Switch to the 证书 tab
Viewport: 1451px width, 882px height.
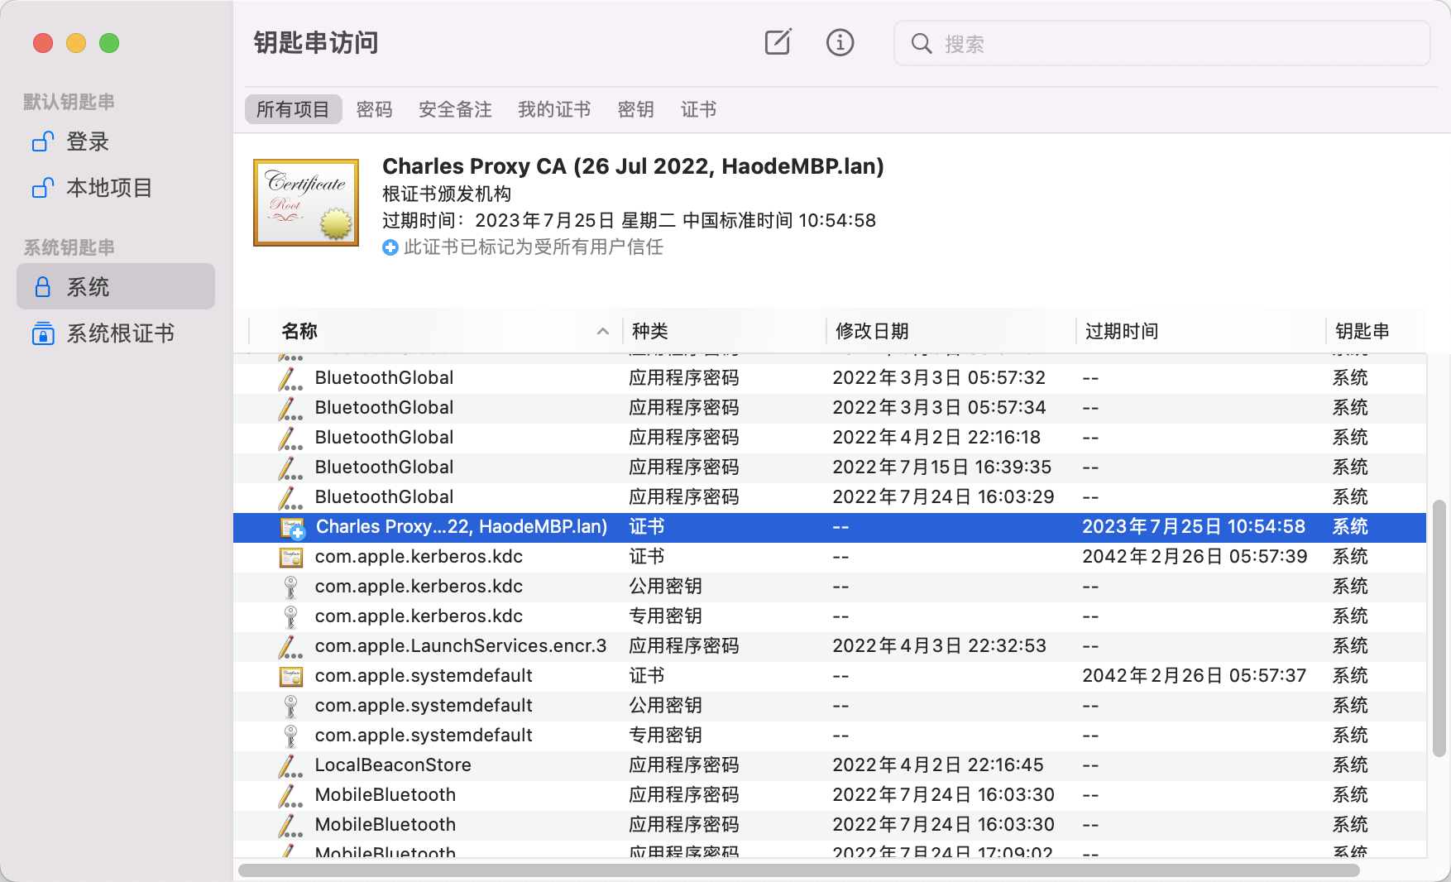tap(699, 109)
